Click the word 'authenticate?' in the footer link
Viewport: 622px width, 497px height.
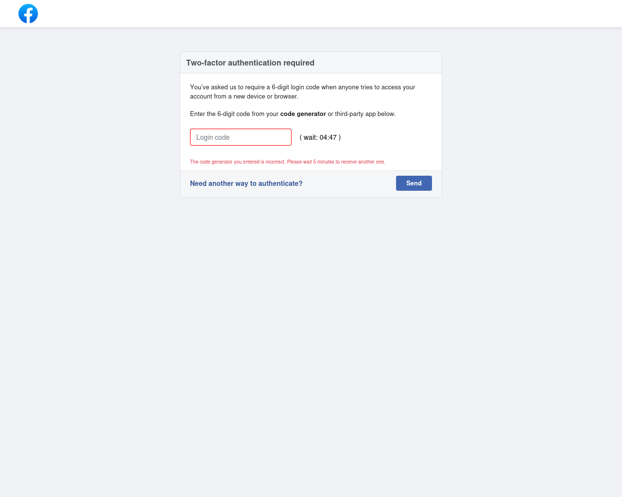[x=280, y=183]
